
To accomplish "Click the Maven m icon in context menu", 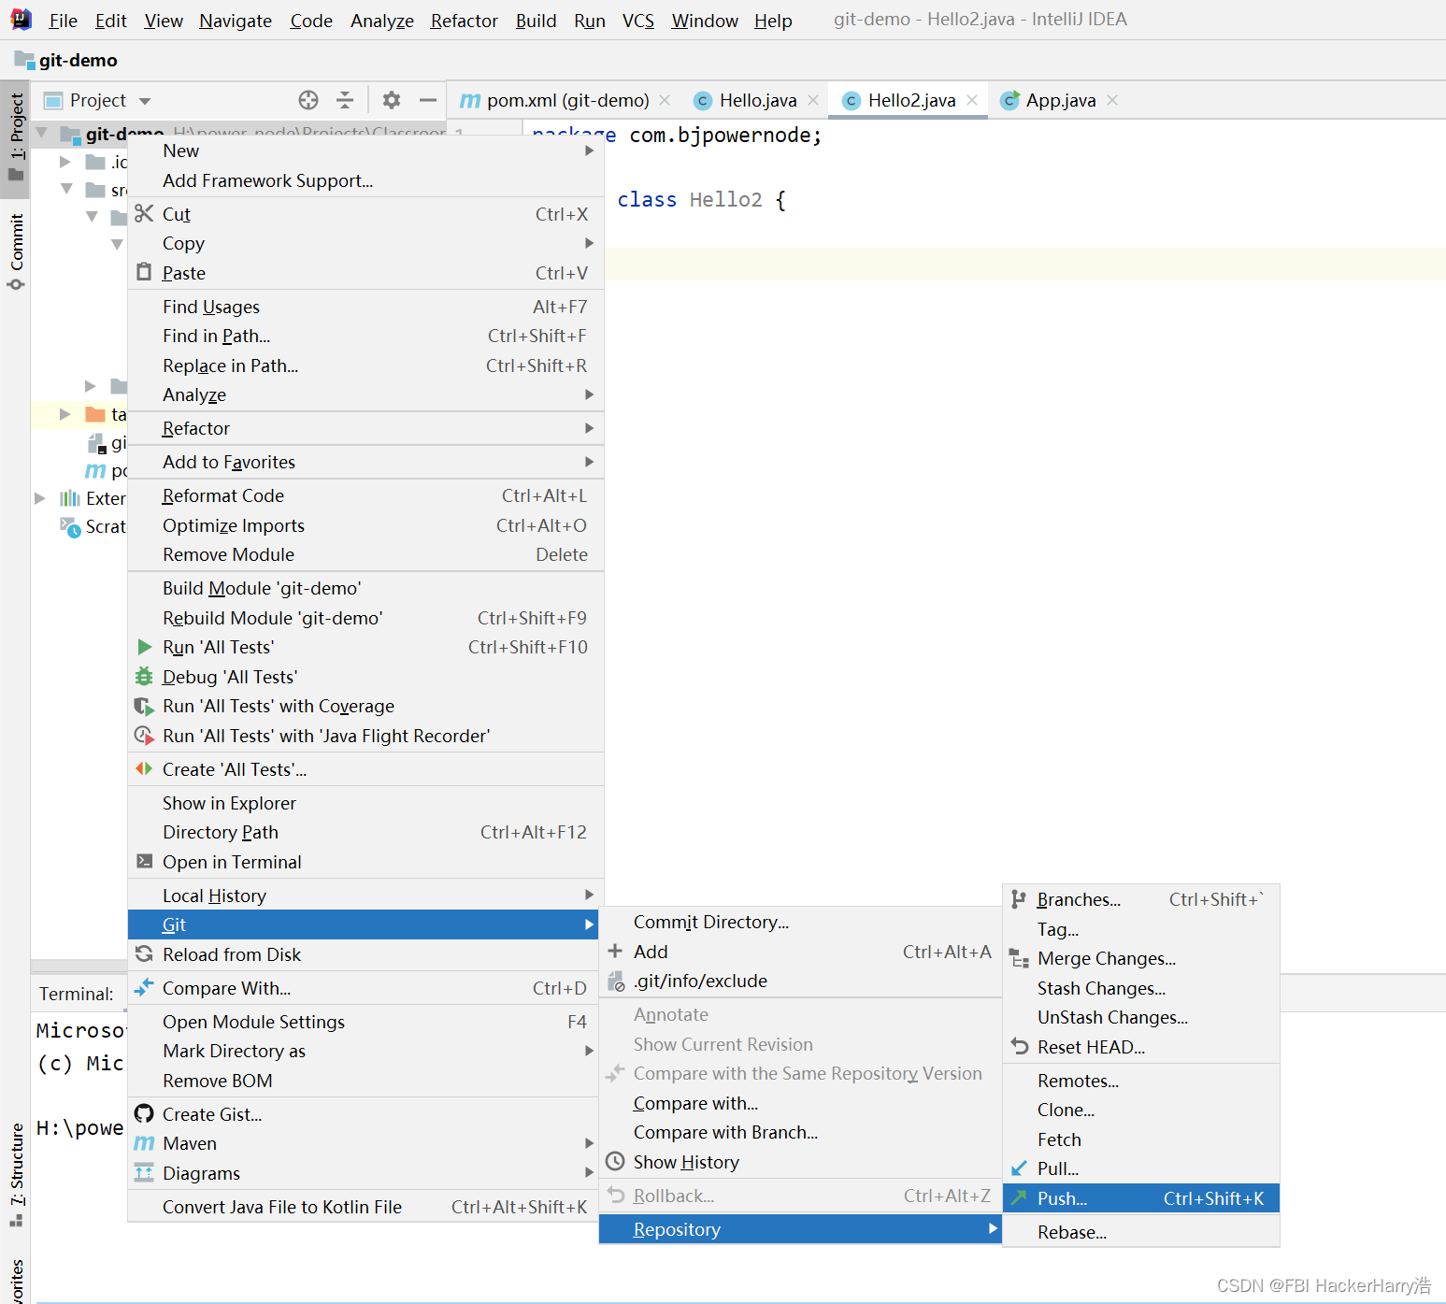I will click(144, 1143).
